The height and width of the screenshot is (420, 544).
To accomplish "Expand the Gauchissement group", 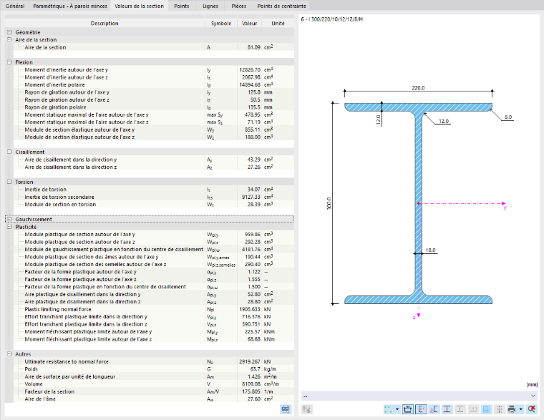I will [x=9, y=219].
